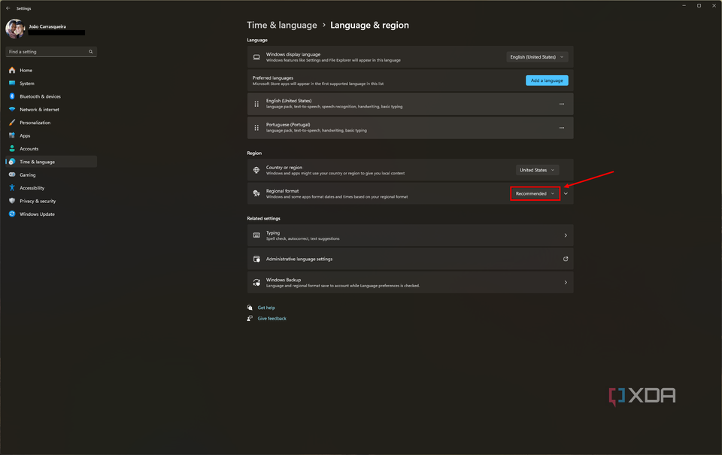Click the Give feedback link
Screen dimensions: 722x455
click(272, 318)
